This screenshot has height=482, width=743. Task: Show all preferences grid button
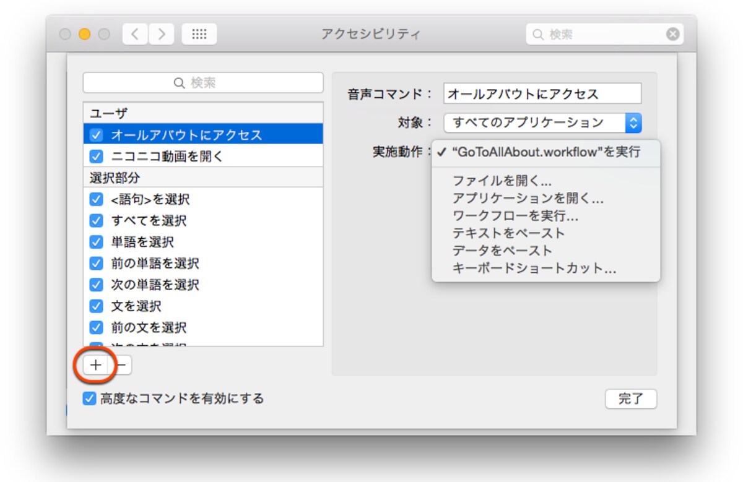click(x=199, y=34)
